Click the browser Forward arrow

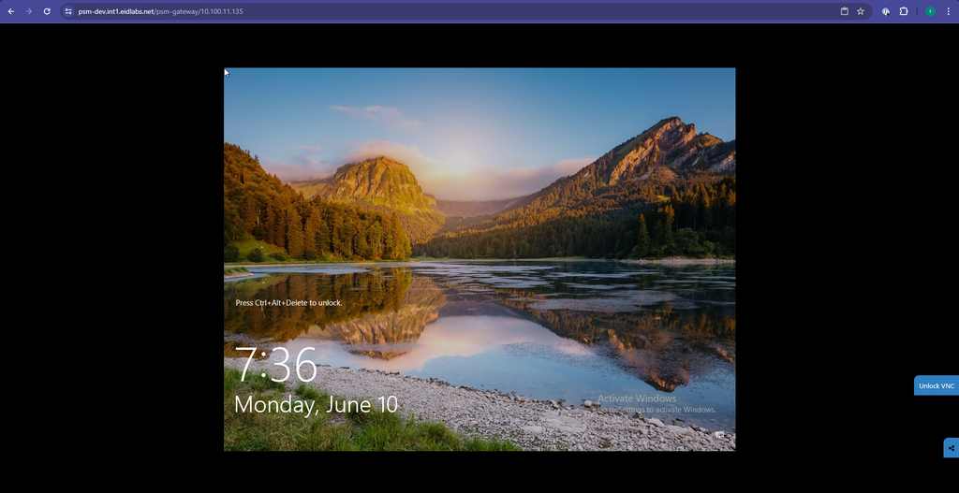tap(29, 11)
